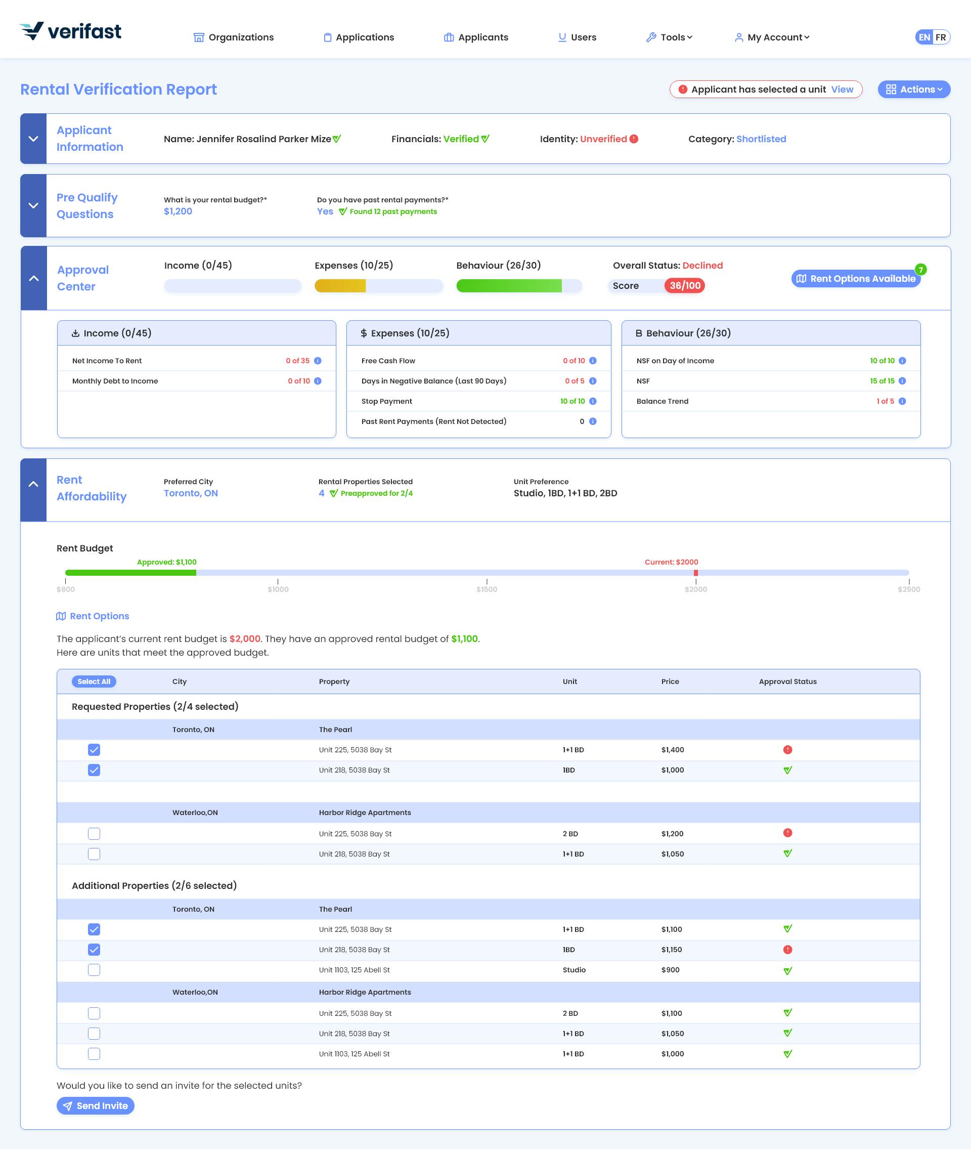971x1152 pixels.
Task: Switch language to FR
Action: [x=940, y=37]
